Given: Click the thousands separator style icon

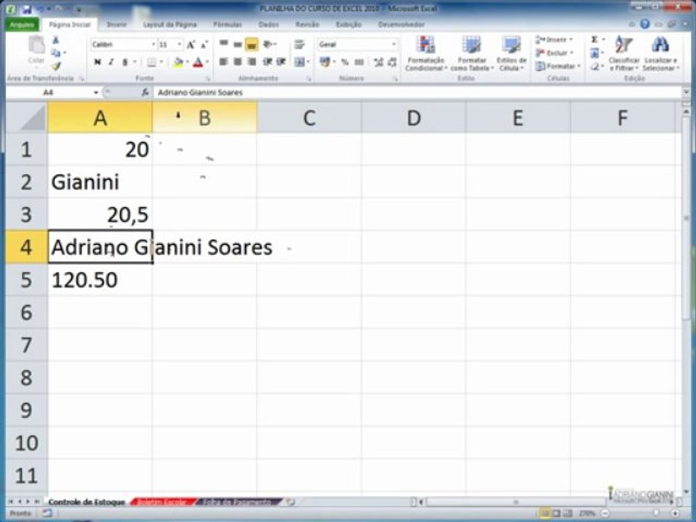Looking at the screenshot, I should (x=359, y=62).
